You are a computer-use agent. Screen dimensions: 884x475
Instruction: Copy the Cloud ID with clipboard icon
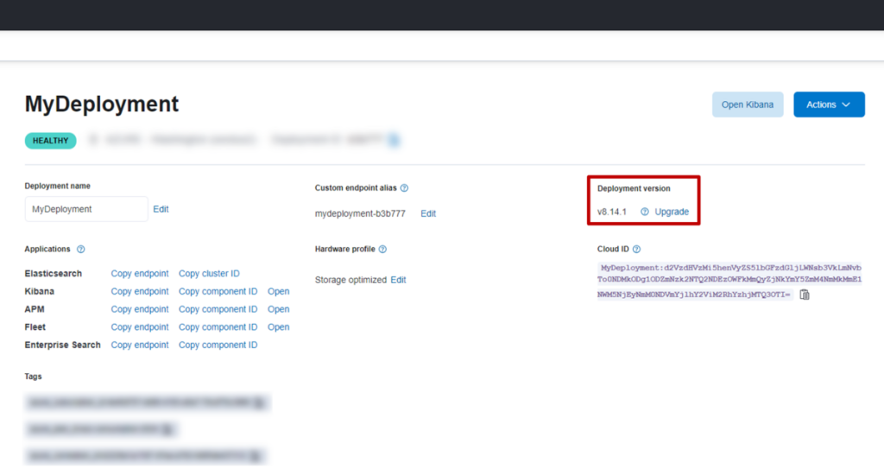click(x=805, y=294)
